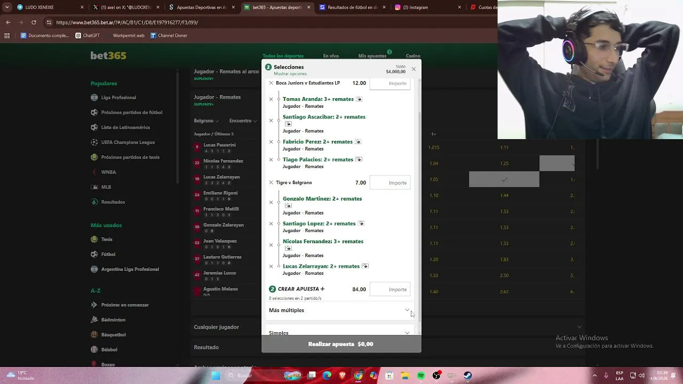Remove Santiago Lopez 2+ remates selection
683x384 pixels.
point(271,223)
